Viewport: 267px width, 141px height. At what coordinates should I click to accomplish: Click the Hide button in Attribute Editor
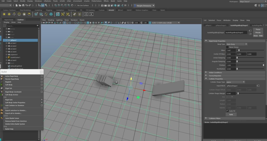pos(261,36)
